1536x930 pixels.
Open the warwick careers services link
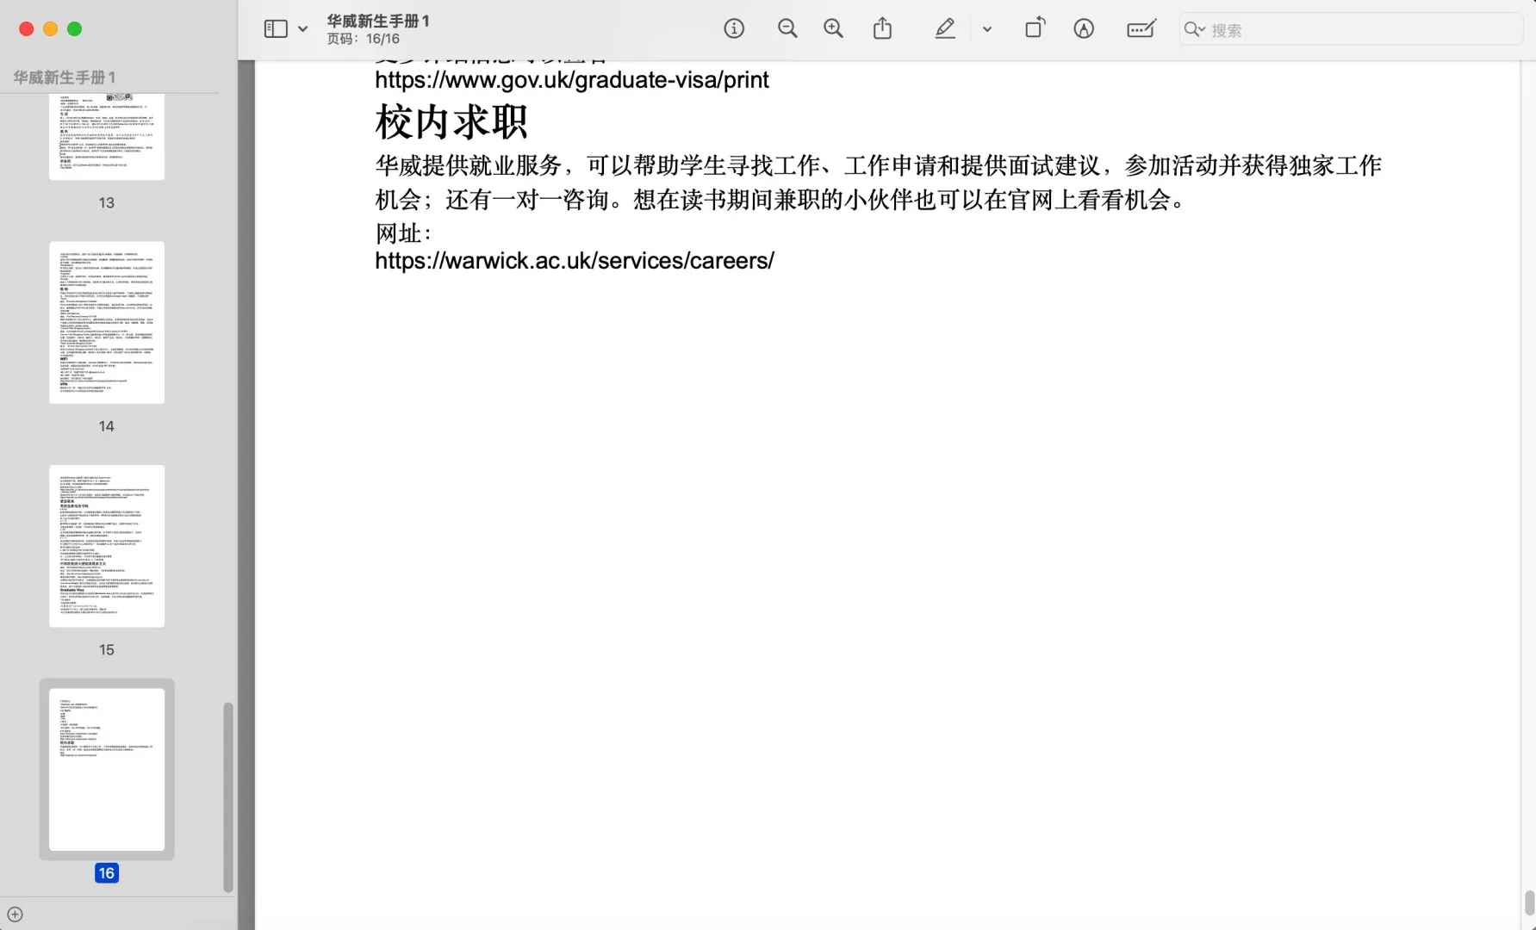click(575, 261)
